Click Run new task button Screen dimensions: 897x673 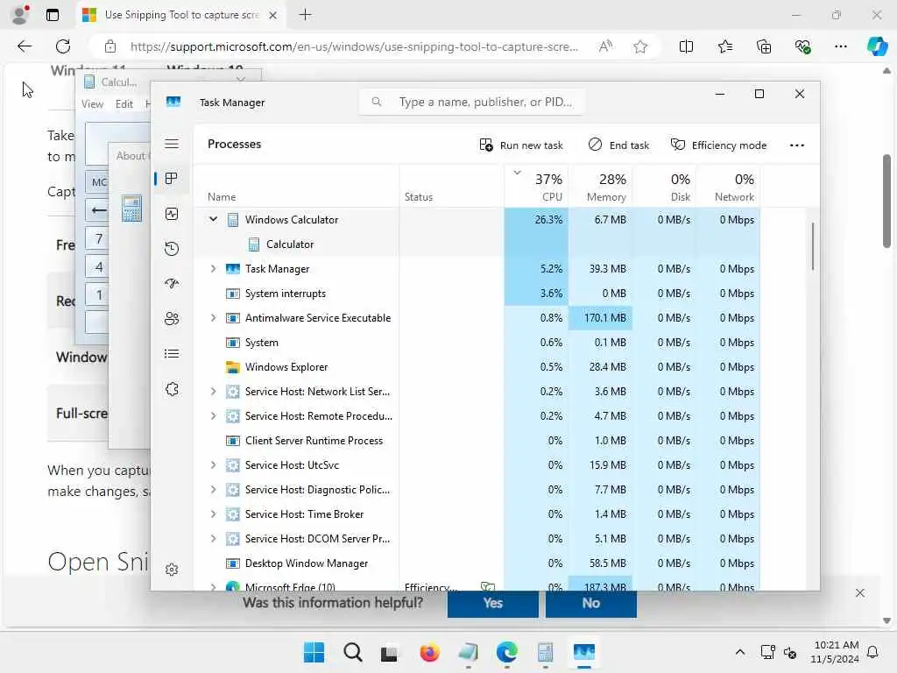pos(521,145)
